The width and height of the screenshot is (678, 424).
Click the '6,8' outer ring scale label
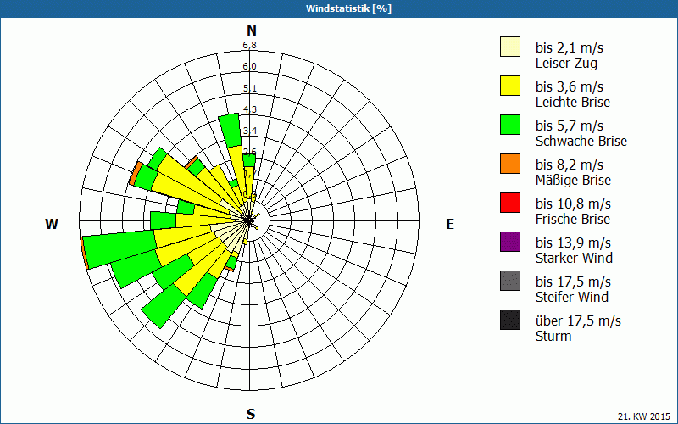250,45
